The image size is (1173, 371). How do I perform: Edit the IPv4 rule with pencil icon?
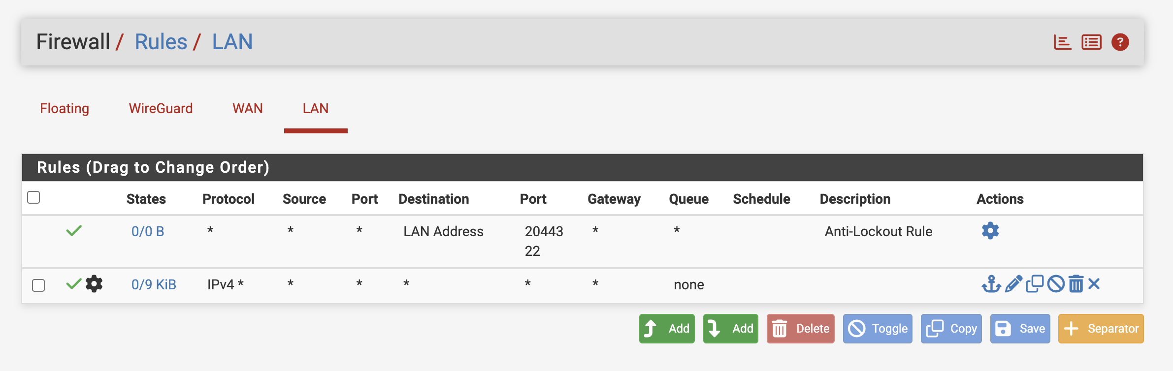click(1013, 284)
